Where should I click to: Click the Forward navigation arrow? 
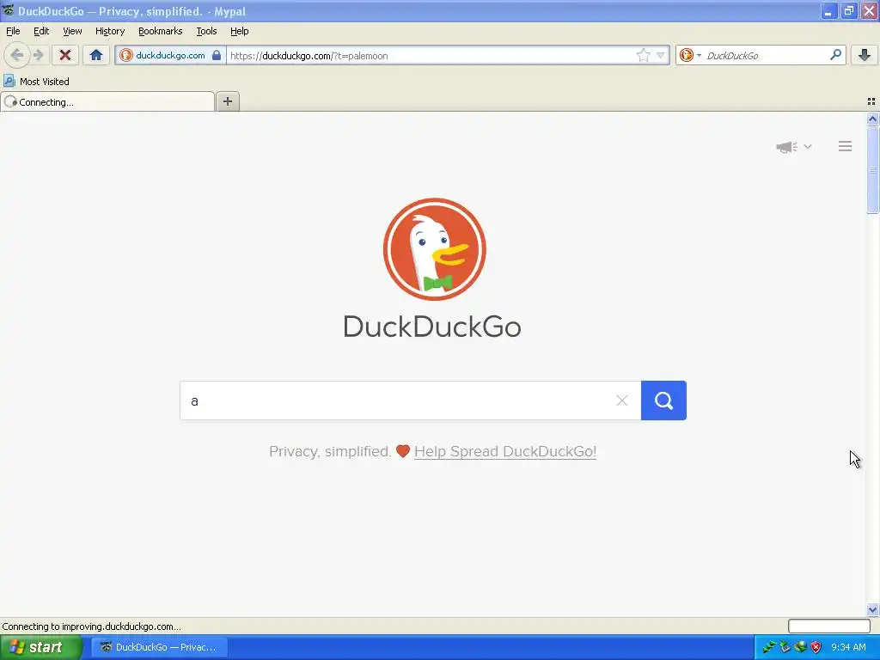(38, 55)
